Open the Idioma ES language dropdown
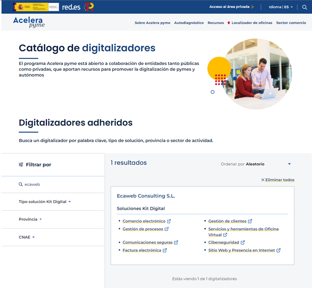The width and height of the screenshot is (312, 288). click(x=281, y=7)
